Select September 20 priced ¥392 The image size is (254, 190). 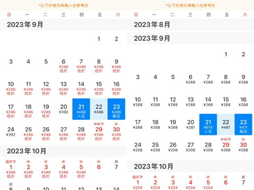click(63, 109)
